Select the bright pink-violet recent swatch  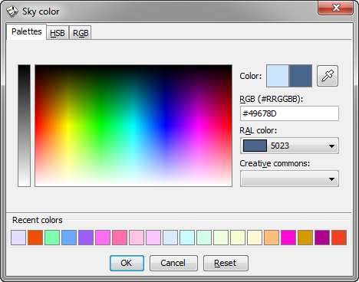(103, 238)
